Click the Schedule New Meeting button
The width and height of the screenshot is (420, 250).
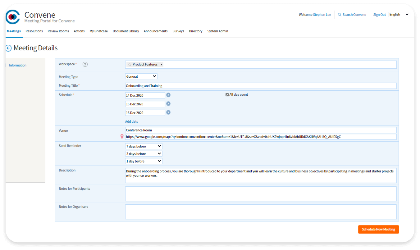[378, 230]
